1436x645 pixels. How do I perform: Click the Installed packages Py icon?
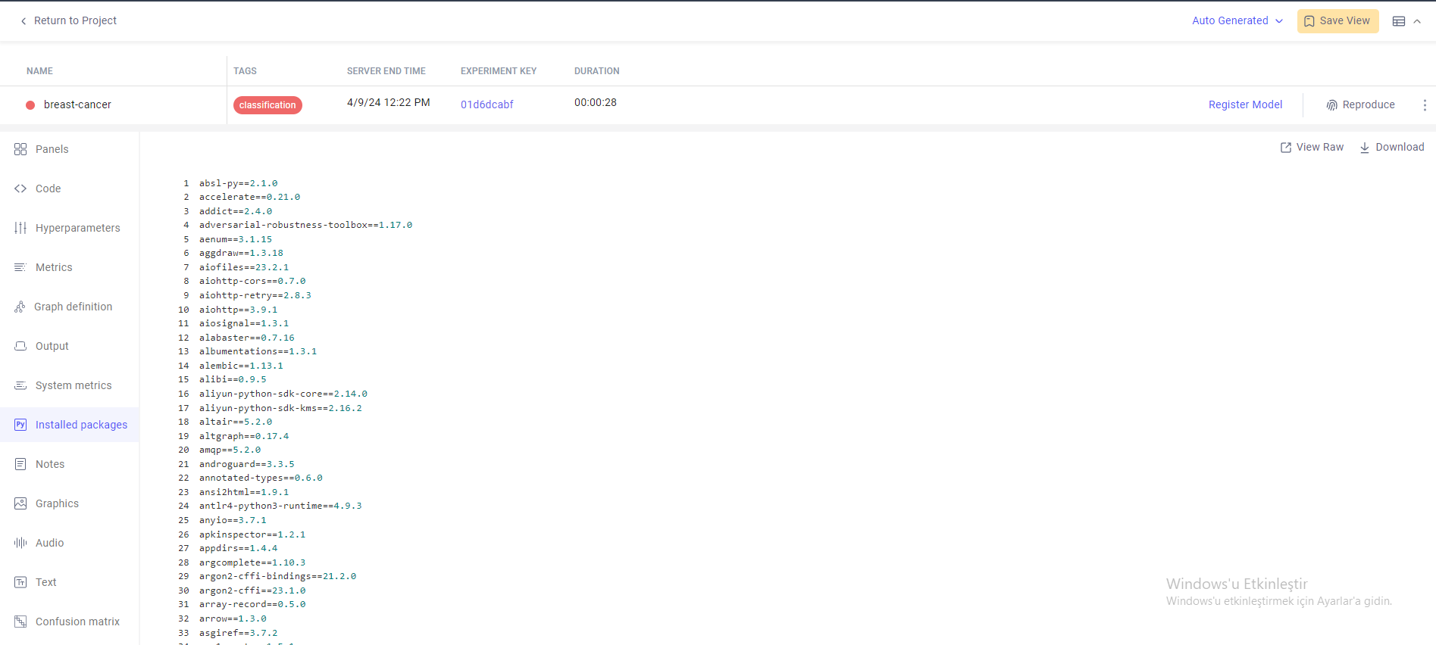tap(20, 425)
